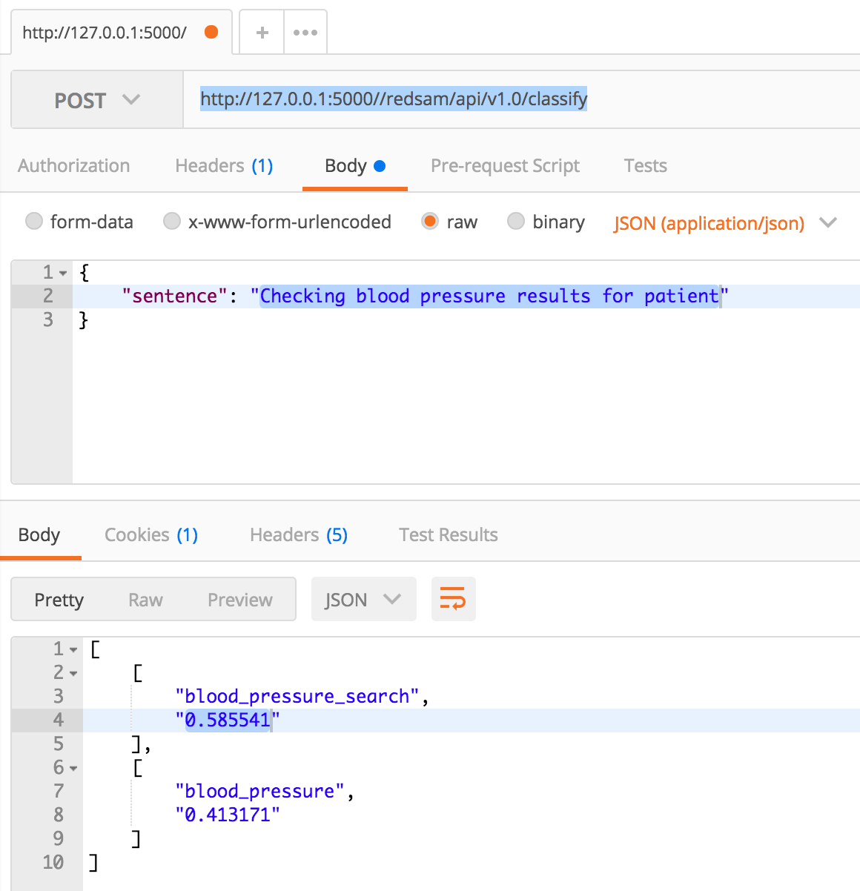Open the Test Results tab
860x891 pixels.
pos(448,534)
